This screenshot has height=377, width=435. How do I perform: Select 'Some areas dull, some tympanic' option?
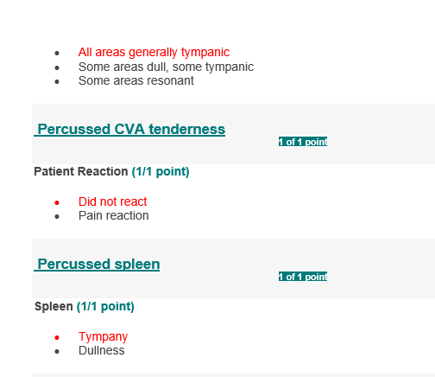tap(166, 67)
